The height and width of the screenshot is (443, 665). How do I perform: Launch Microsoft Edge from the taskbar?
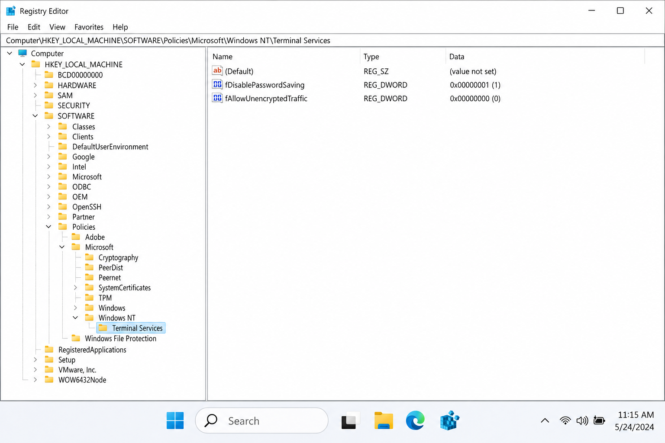click(x=415, y=421)
